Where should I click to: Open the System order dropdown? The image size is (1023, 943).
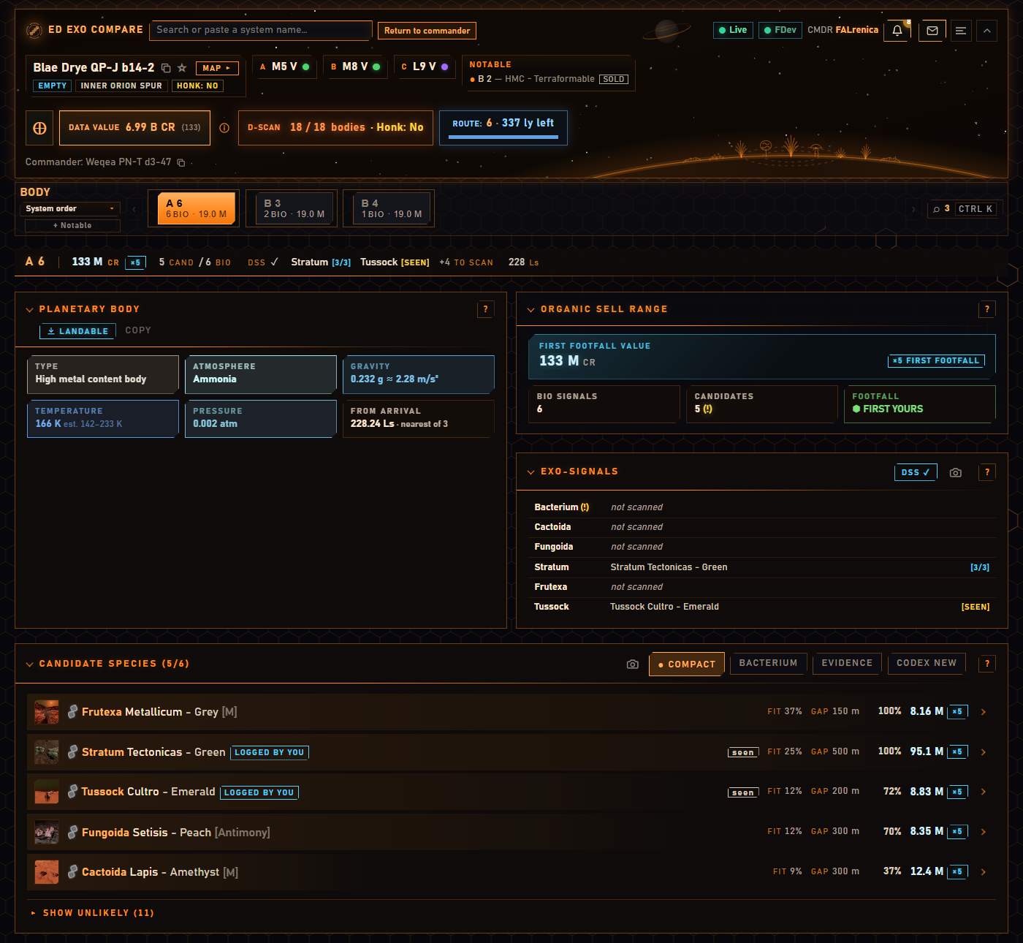(x=70, y=209)
